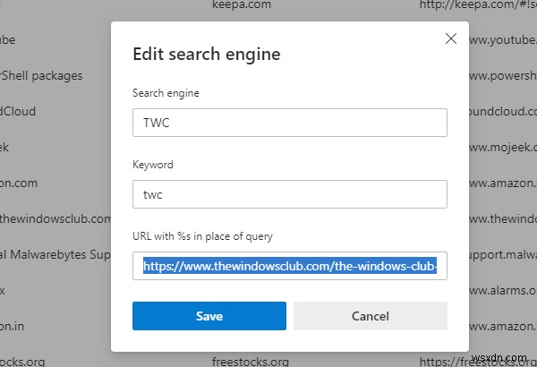Select the freestocks.org keyword in background list

251,362
